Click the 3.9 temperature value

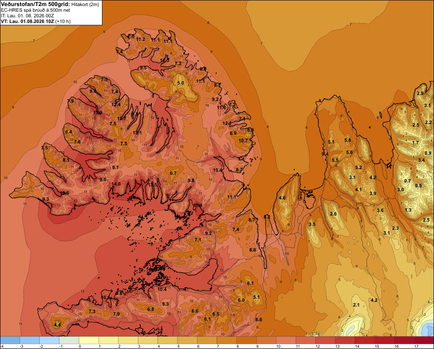point(373,193)
